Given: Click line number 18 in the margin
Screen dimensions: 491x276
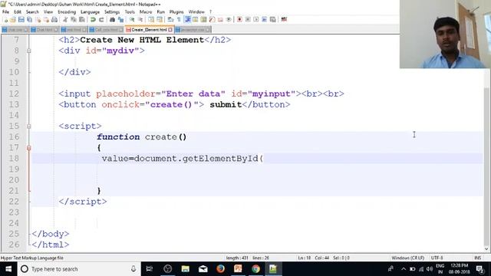Looking at the screenshot, I should [x=14, y=159].
